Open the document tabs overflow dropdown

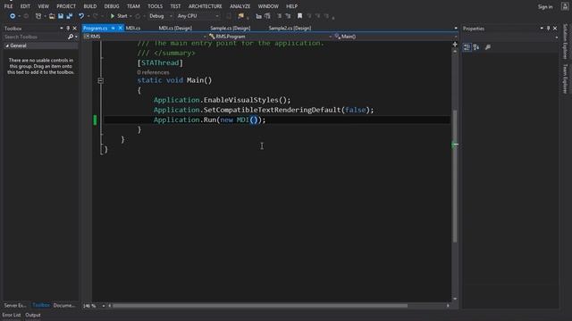(x=456, y=28)
